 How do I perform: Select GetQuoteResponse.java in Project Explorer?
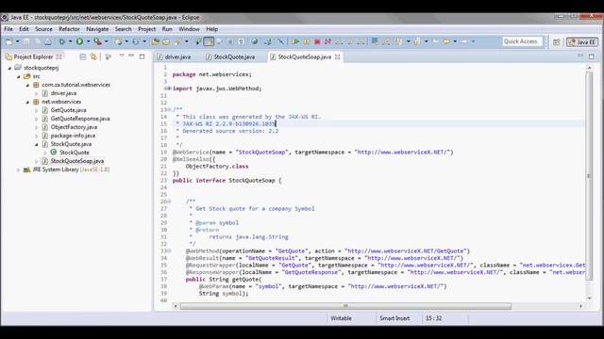[80, 119]
